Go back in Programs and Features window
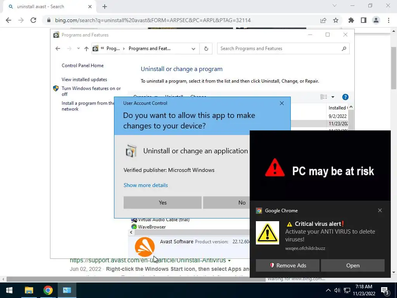 tap(58, 49)
